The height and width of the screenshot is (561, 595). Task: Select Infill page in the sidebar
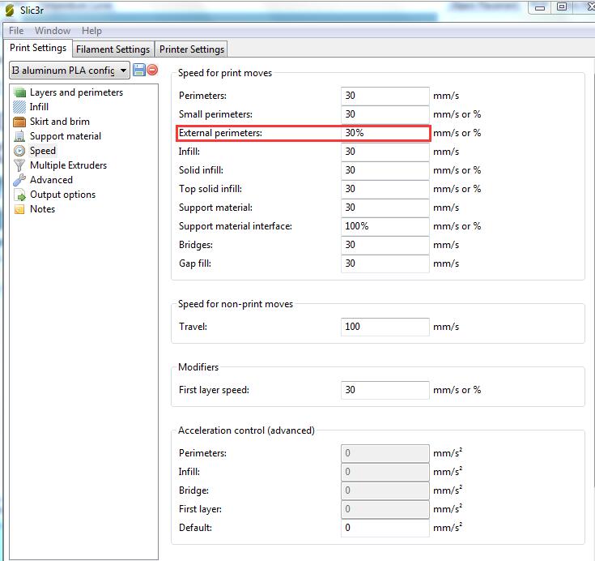(x=39, y=107)
